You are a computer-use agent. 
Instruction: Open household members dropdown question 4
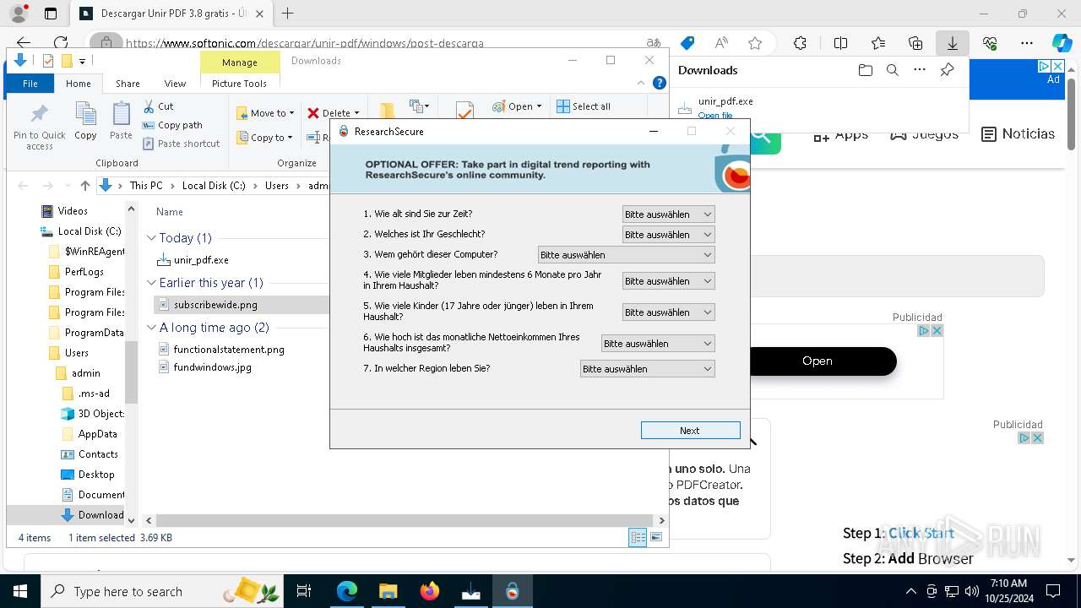pos(668,281)
